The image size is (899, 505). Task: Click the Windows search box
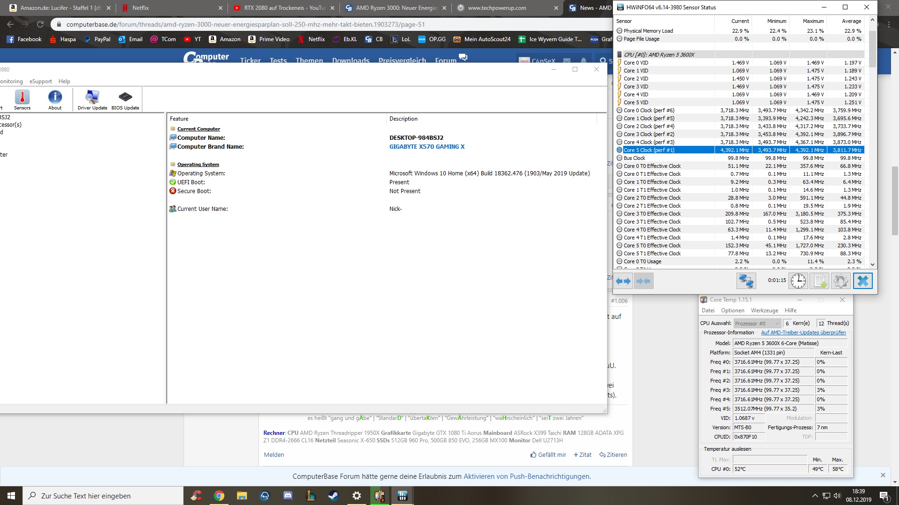103,496
